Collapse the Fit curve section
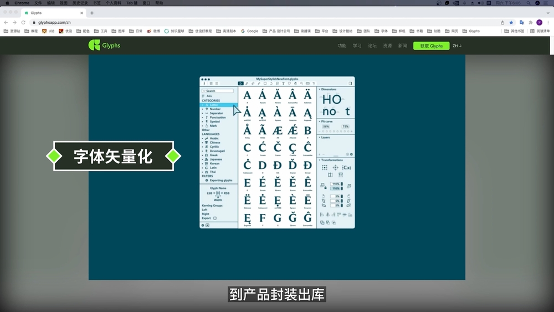 click(x=320, y=121)
